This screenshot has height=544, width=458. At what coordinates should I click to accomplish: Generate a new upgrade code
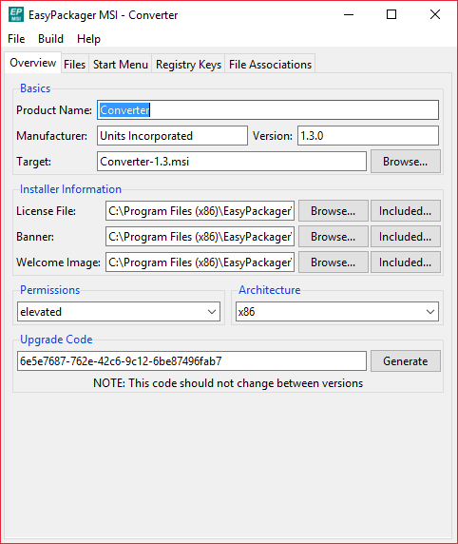tap(406, 361)
